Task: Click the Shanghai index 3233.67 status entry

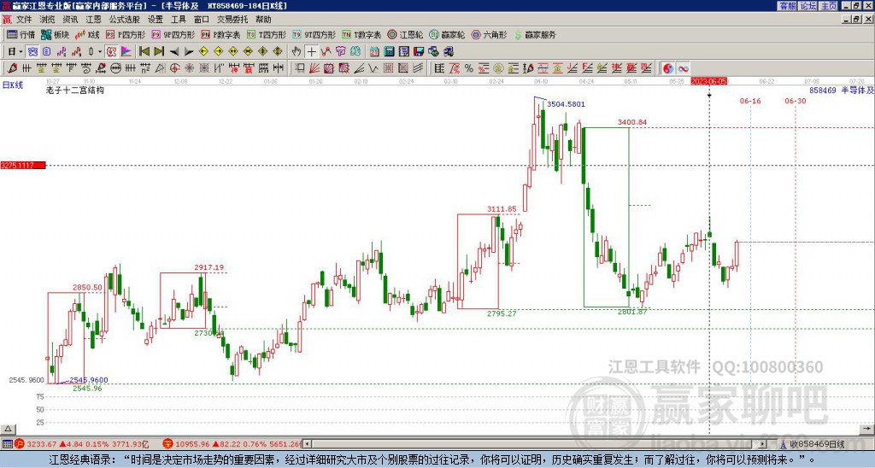Action: tap(82, 444)
